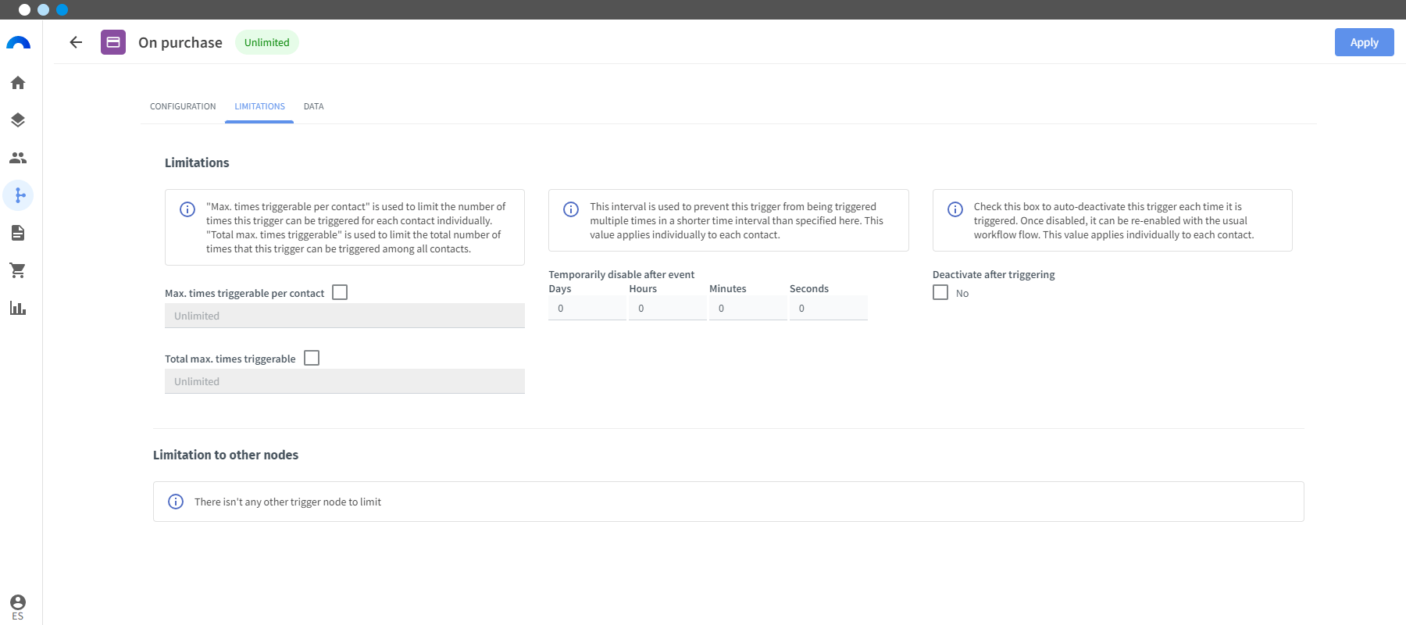The image size is (1406, 625).
Task: Open the shopping cart icon
Action: coord(18,270)
